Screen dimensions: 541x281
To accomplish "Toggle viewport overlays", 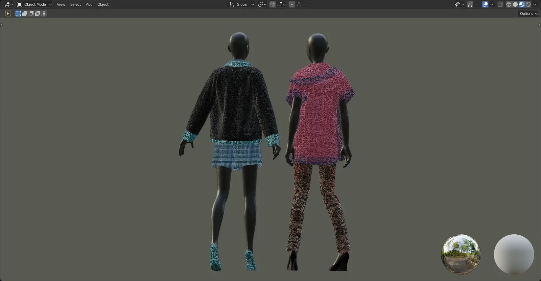I will [x=485, y=4].
